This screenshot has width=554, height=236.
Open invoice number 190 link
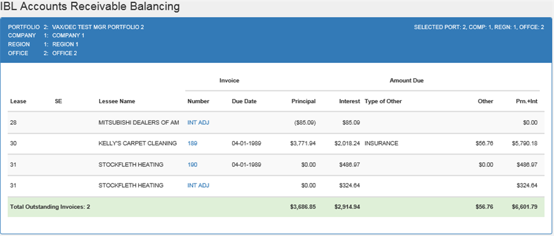click(x=192, y=164)
